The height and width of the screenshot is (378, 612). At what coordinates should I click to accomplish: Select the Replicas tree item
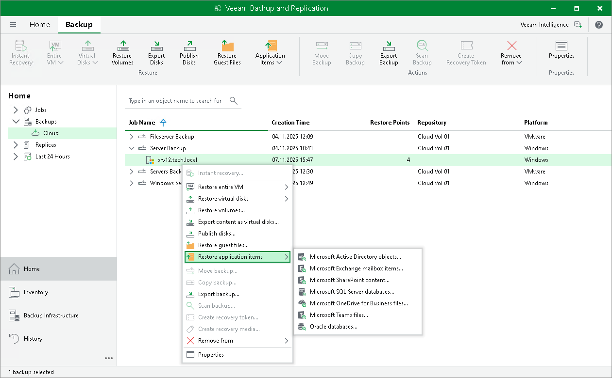(x=46, y=145)
